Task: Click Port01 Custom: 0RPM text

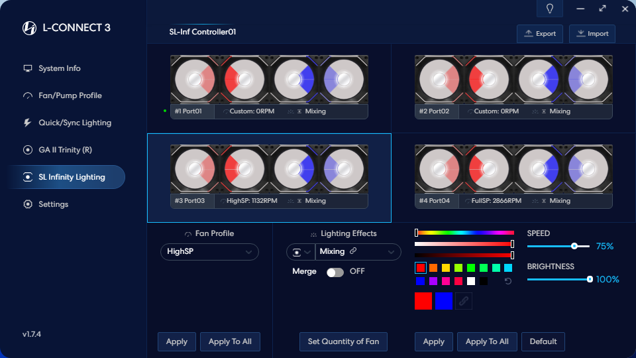Action: click(x=252, y=111)
